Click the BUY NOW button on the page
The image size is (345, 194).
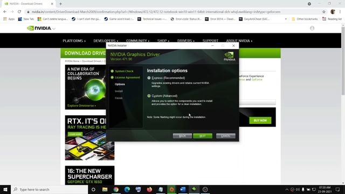click(x=260, y=121)
